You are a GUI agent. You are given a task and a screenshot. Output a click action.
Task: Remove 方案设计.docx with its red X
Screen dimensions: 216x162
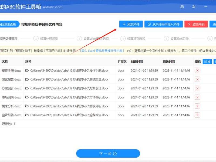[x=197, y=88]
